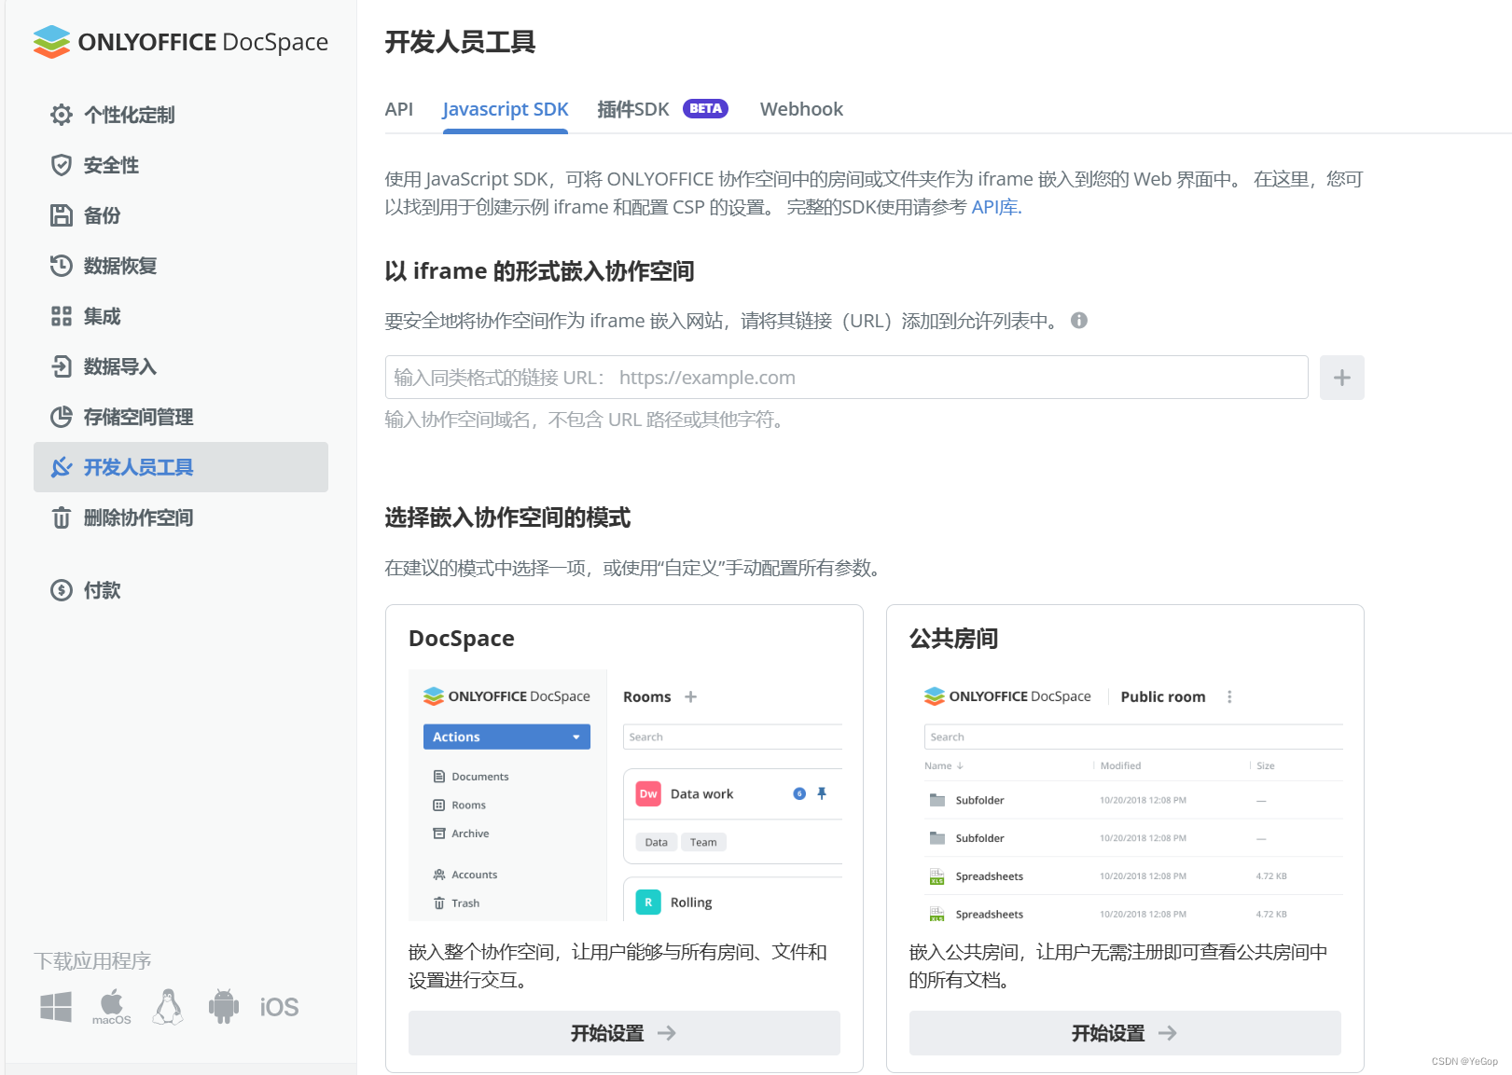The height and width of the screenshot is (1075, 1512).
Task: Click 付款 dollar icon in sidebar
Action: [x=62, y=590]
